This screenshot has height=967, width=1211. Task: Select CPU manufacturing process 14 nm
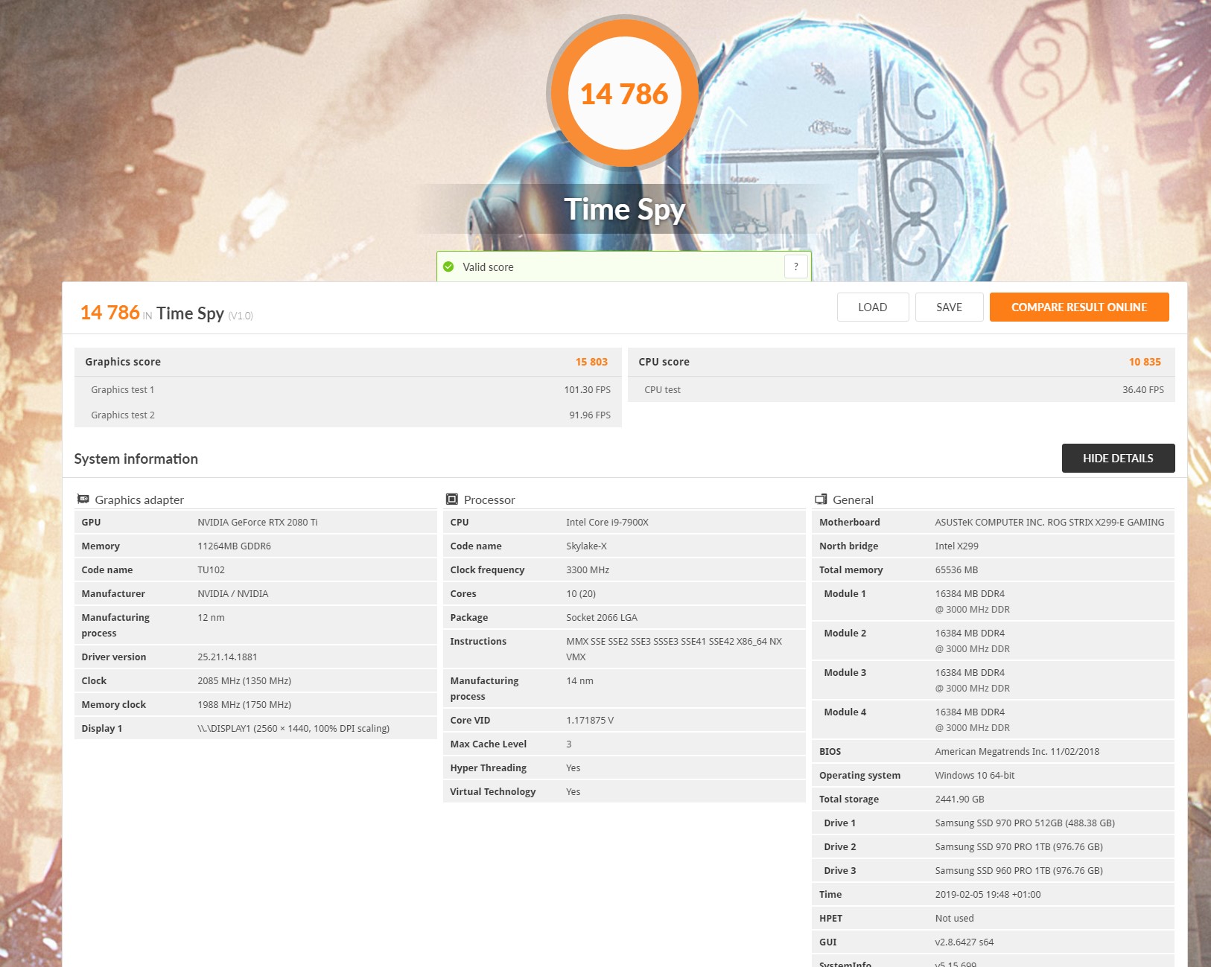click(579, 681)
